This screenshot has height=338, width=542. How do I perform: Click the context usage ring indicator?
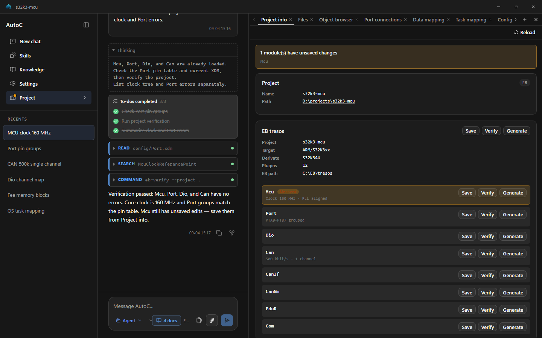(x=199, y=320)
